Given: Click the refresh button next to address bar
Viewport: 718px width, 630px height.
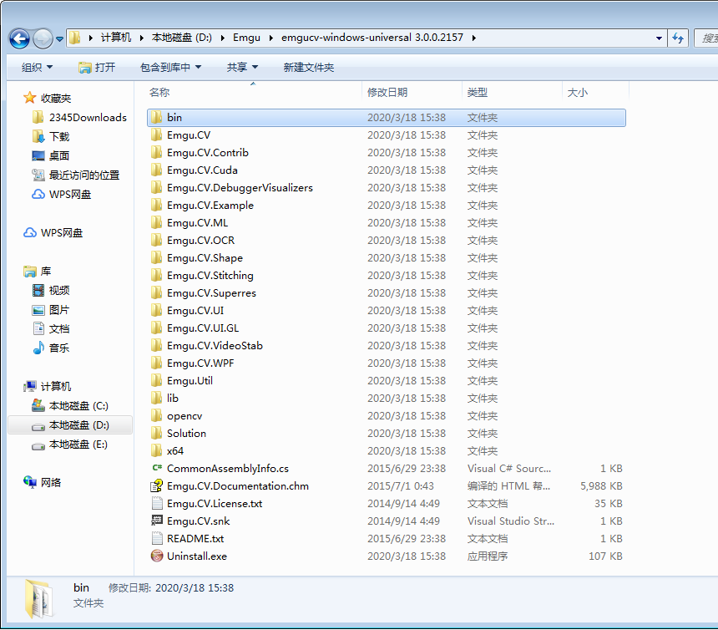Looking at the screenshot, I should (x=678, y=38).
